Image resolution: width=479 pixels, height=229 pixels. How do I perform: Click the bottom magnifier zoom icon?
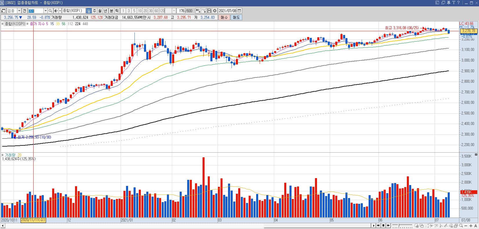tap(461, 226)
